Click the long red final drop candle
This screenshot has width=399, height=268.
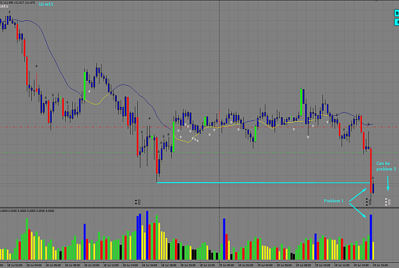click(371, 171)
